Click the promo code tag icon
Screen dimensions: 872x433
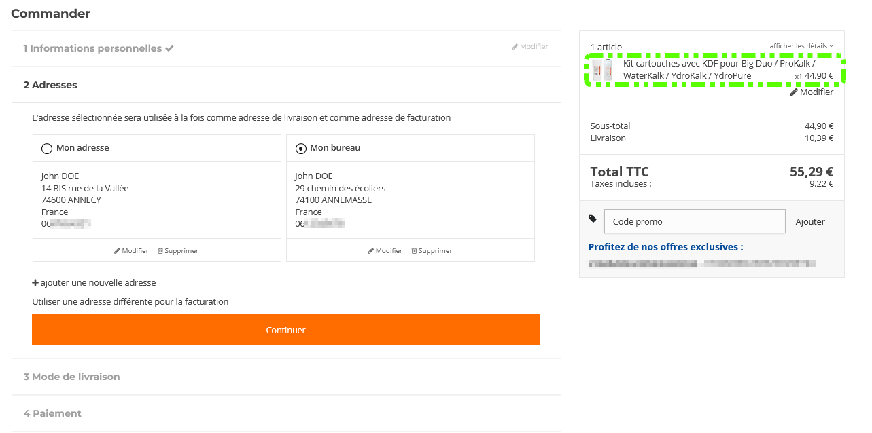pos(593,219)
